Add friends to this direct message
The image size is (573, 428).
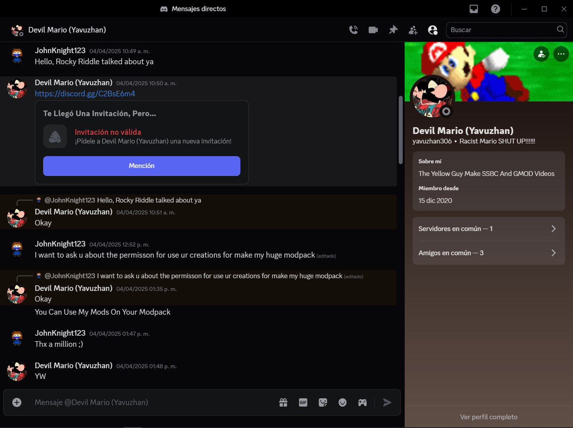[413, 30]
